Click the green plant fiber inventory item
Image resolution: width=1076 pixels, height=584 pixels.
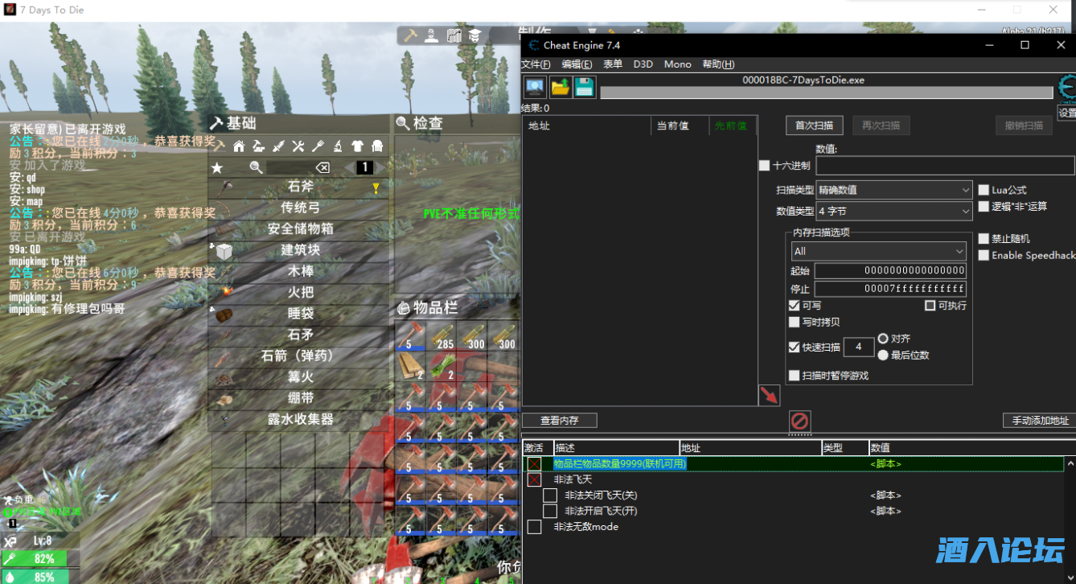[x=441, y=367]
